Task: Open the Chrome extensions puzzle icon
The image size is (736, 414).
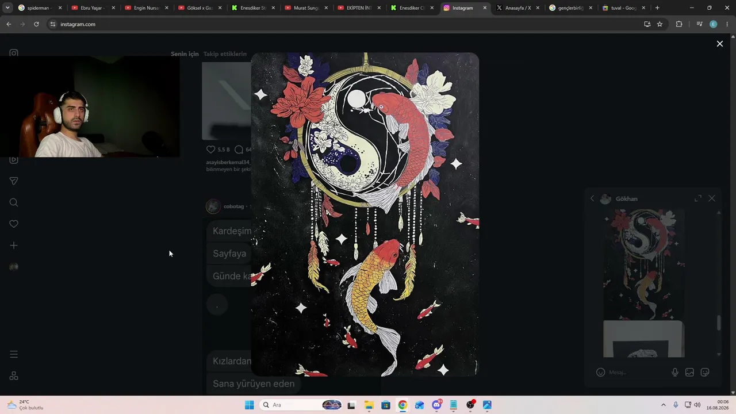Action: (679, 24)
